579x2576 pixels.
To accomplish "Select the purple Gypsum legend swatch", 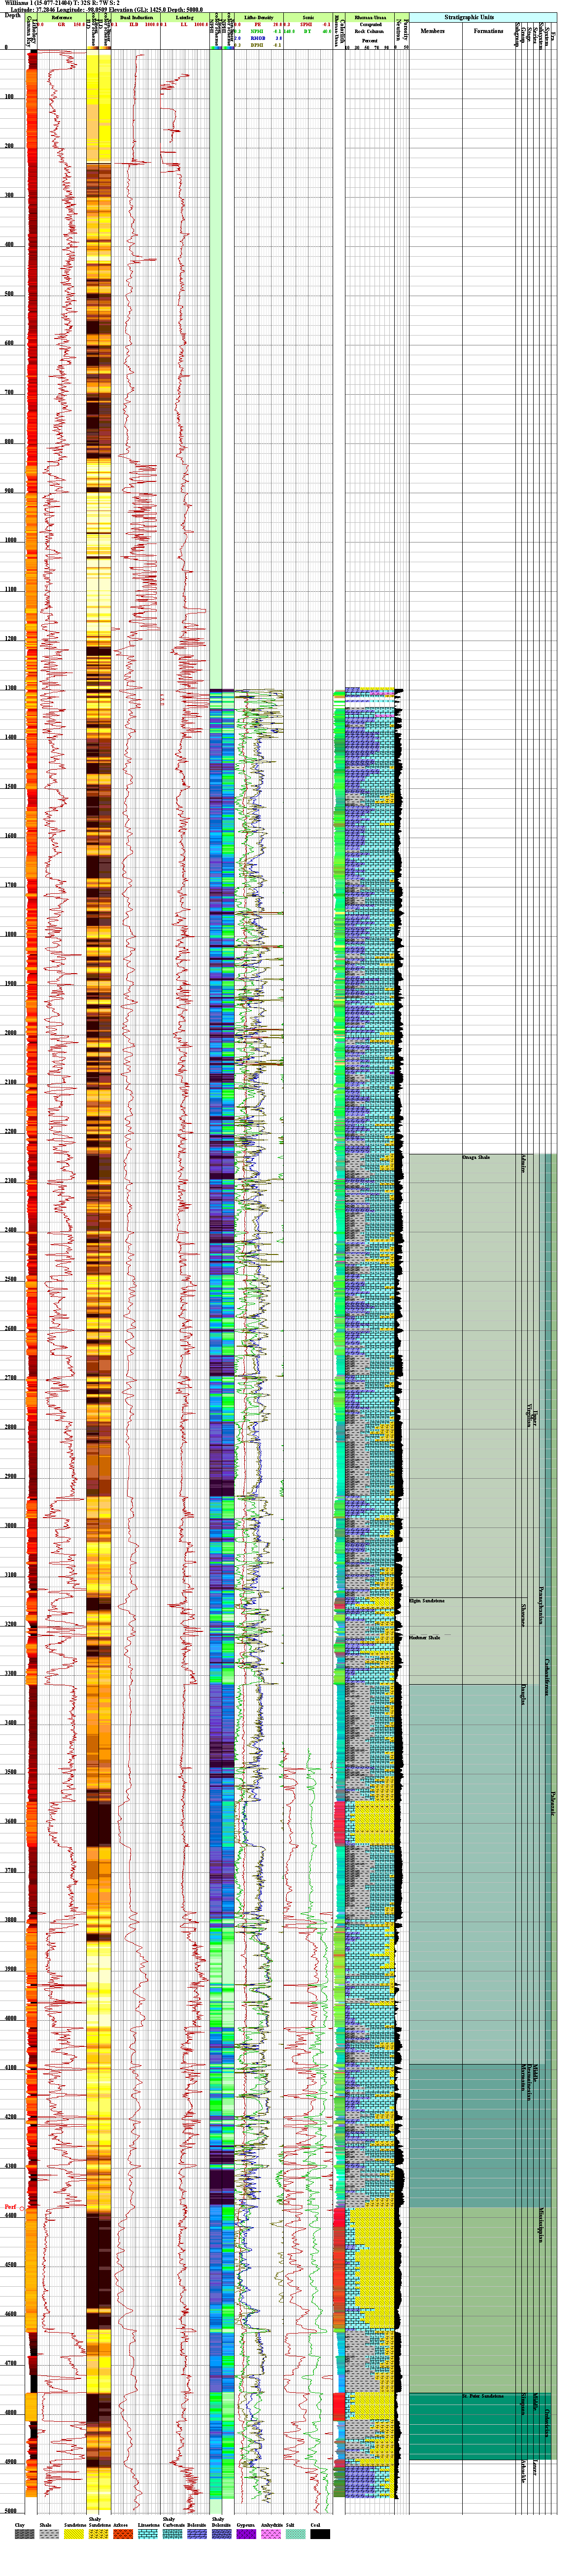I will point(247,2534).
